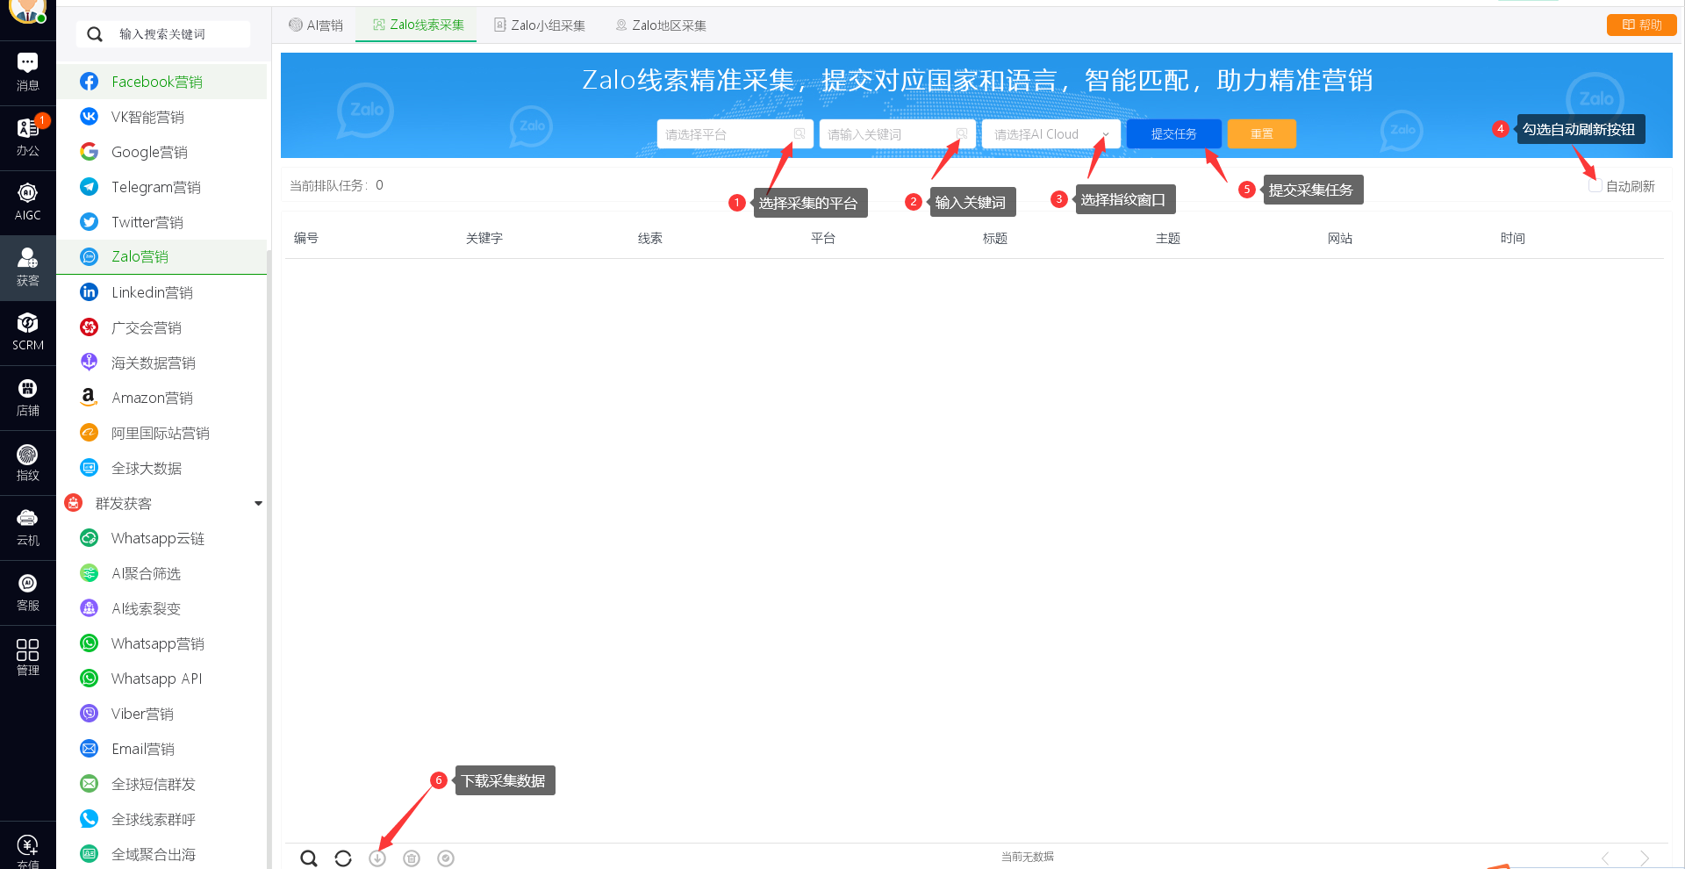The image size is (1685, 869).
Task: Open the 请选择平台 platform selector
Action: (735, 134)
